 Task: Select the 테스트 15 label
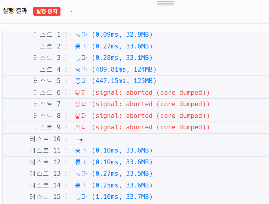coord(45,197)
